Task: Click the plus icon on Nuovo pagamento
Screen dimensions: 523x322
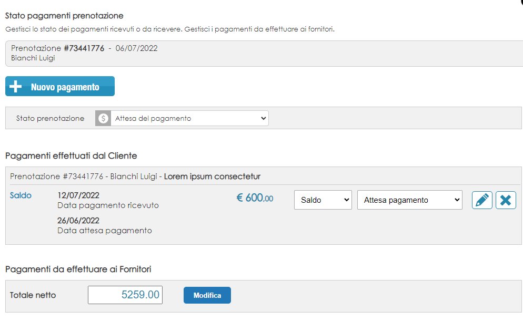Action: tap(15, 86)
